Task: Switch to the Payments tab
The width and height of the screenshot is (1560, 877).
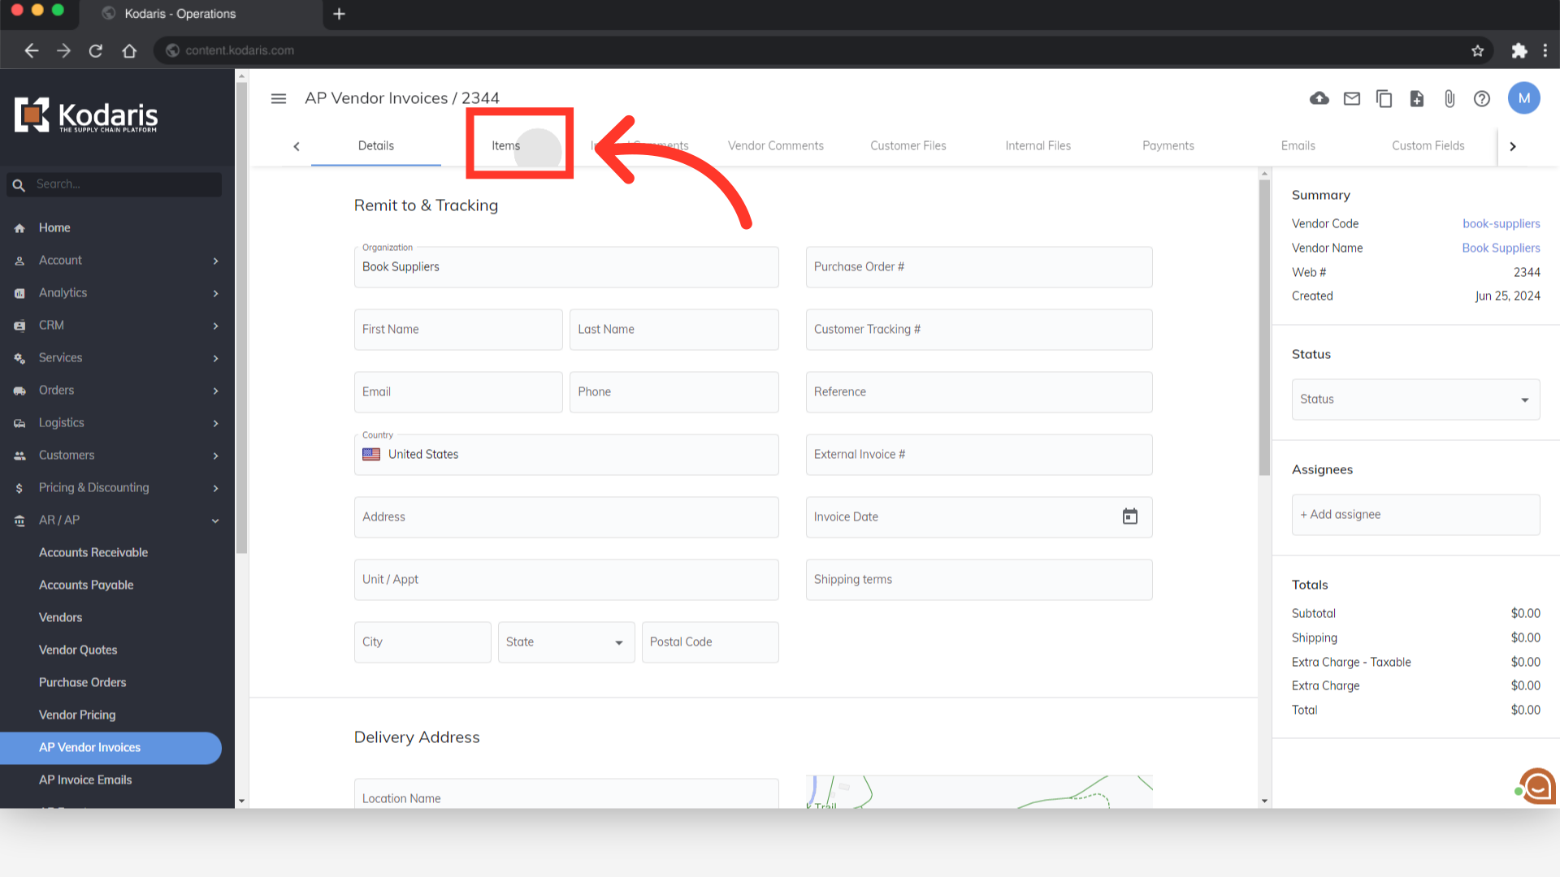Action: (x=1168, y=146)
